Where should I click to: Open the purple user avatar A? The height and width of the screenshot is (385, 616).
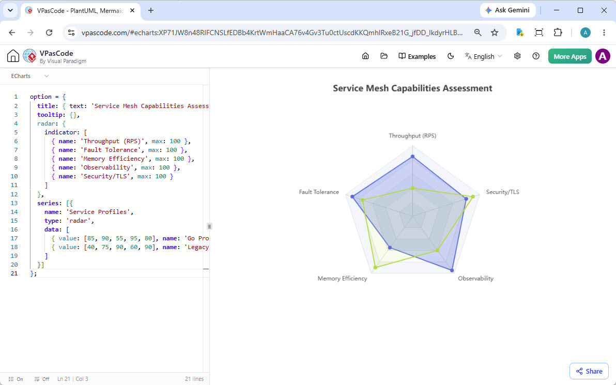point(603,56)
